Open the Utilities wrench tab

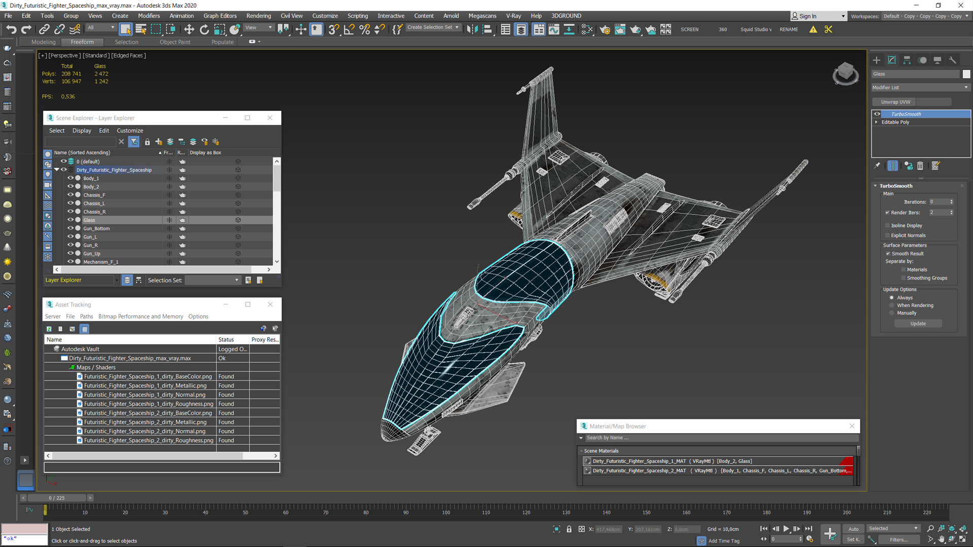click(x=953, y=60)
